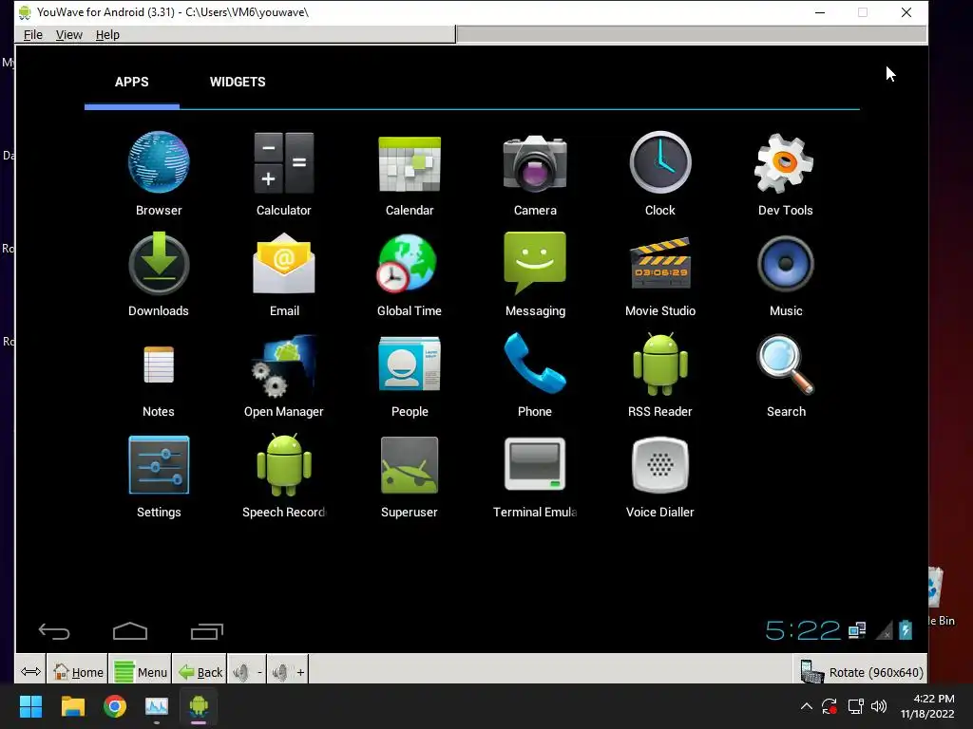Click the YouWave Back button
The height and width of the screenshot is (729, 973).
tap(200, 672)
